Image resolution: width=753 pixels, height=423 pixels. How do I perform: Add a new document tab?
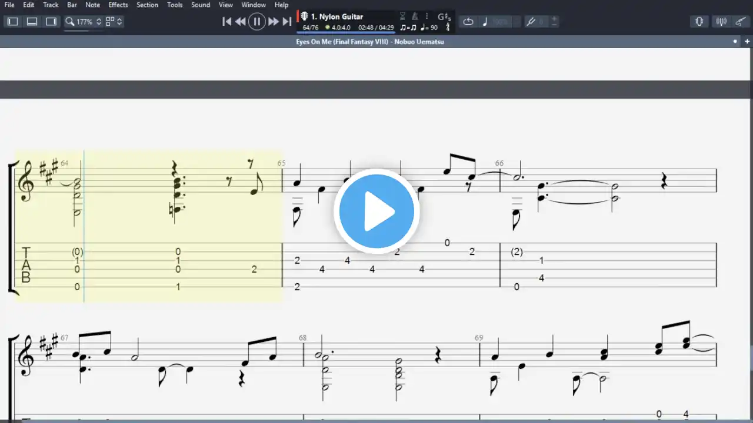coord(747,42)
